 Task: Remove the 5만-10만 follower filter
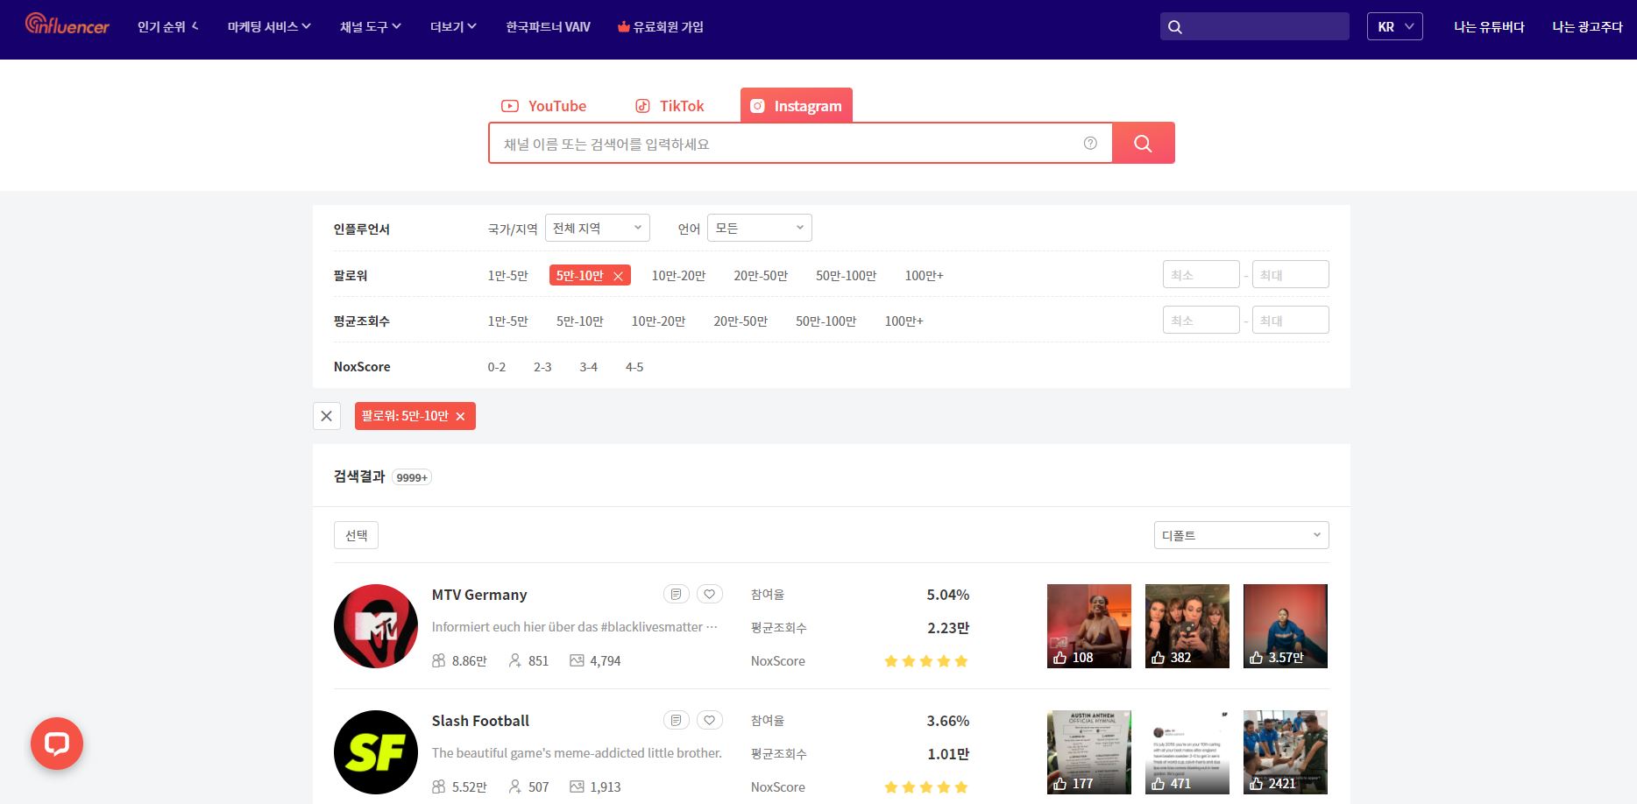[618, 276]
